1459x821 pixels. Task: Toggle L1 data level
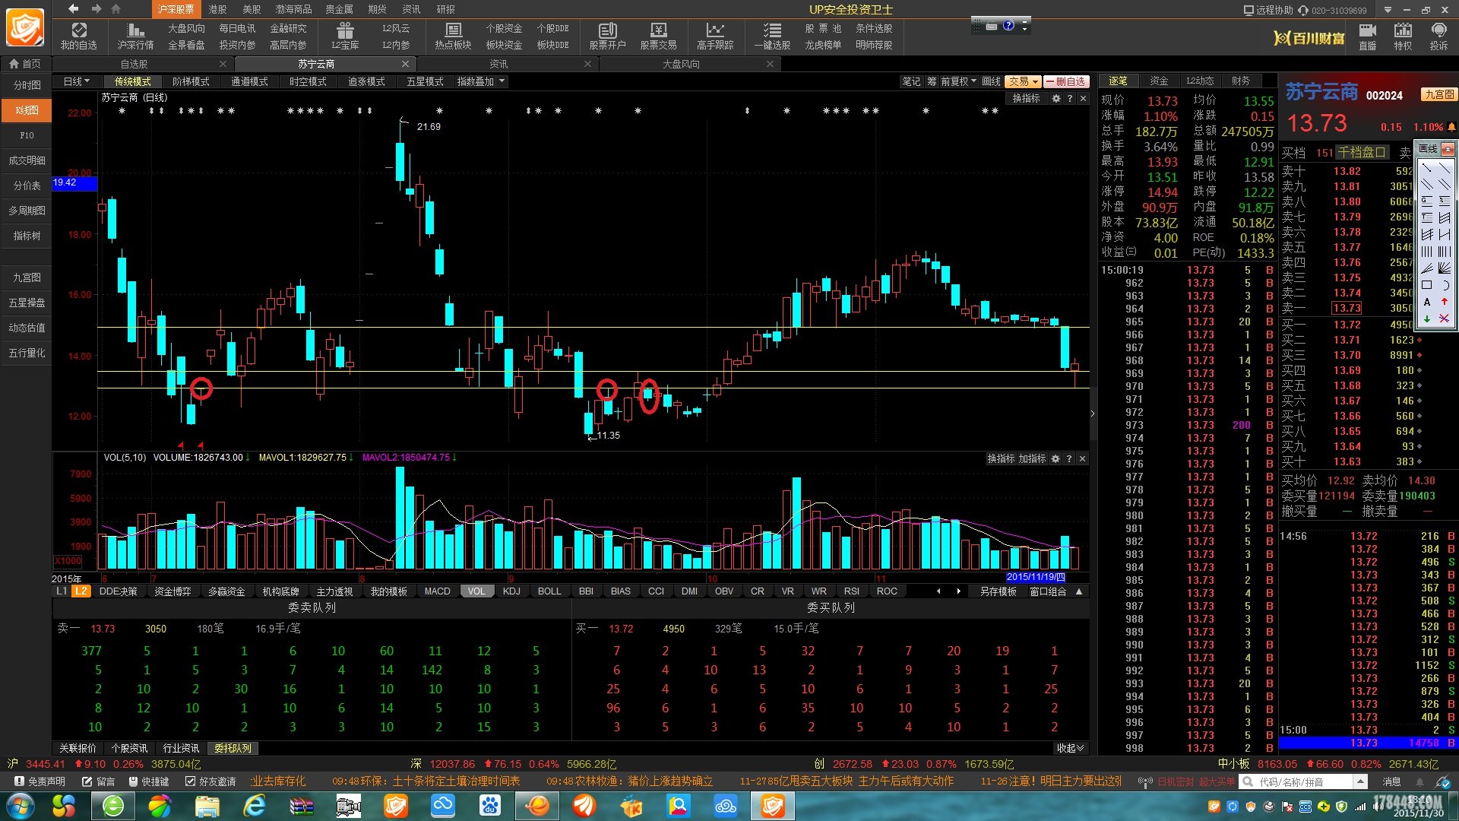click(x=62, y=591)
